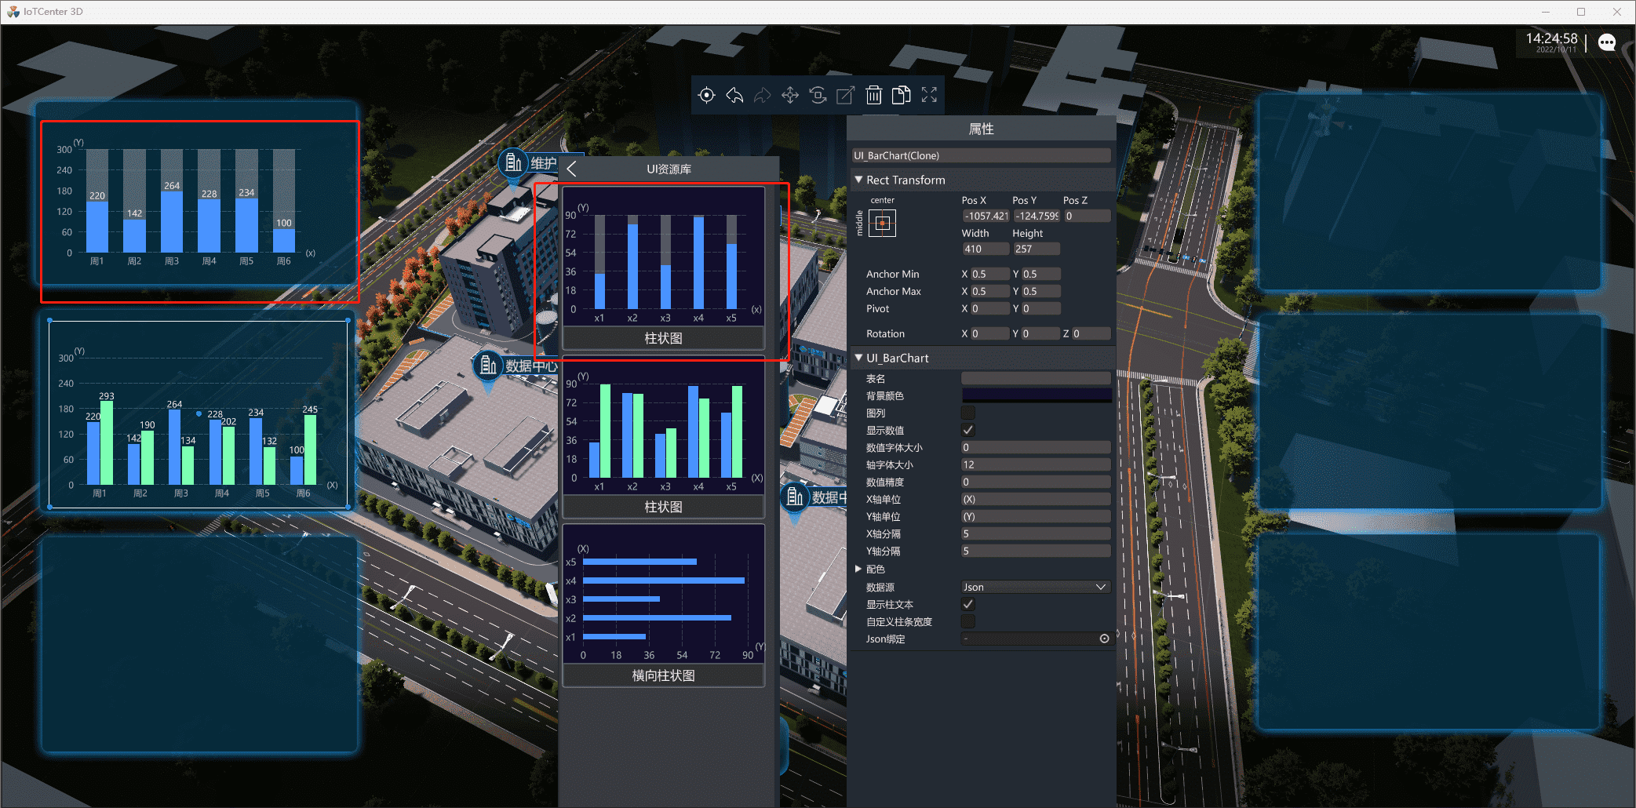
Task: Click the Json绑定 picker circle button
Action: (x=1104, y=639)
